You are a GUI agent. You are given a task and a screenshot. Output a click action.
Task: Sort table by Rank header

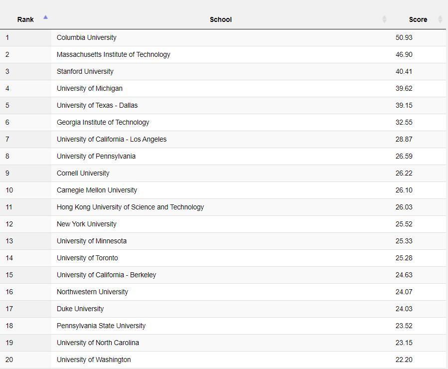(25, 19)
